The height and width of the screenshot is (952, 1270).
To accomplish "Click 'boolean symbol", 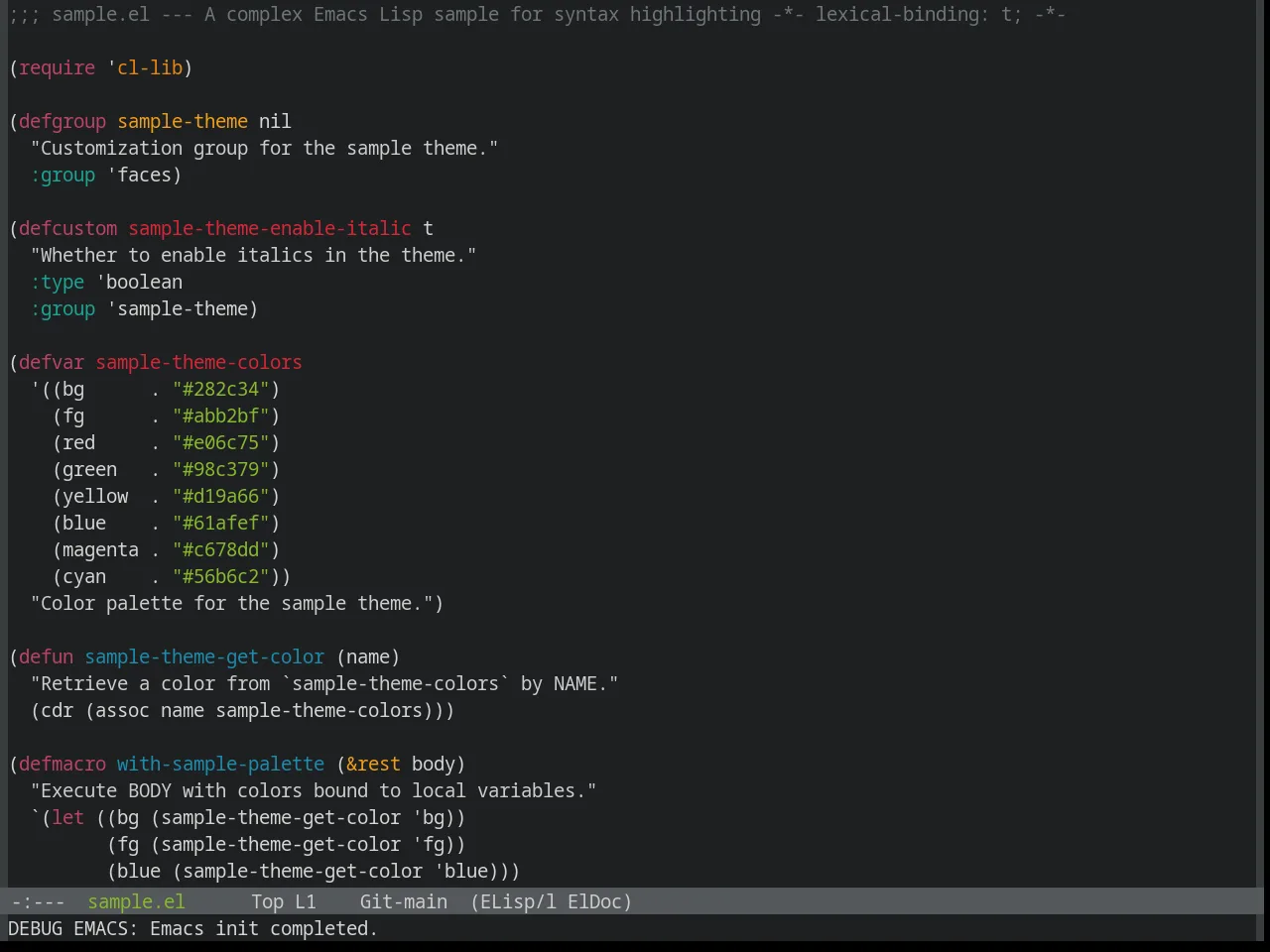I will tap(139, 282).
